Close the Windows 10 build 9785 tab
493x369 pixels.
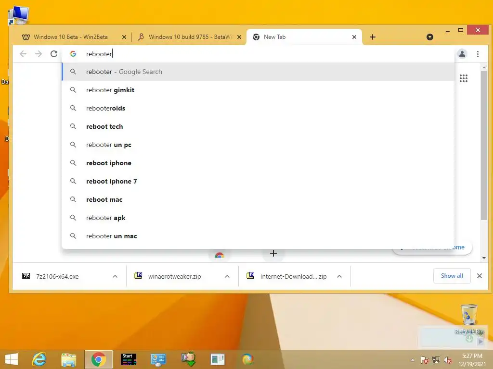pos(239,37)
